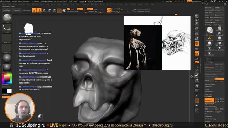Image resolution: width=228 pixels, height=128 pixels.
Task: Select the white color swatch
Action: pos(9,91)
